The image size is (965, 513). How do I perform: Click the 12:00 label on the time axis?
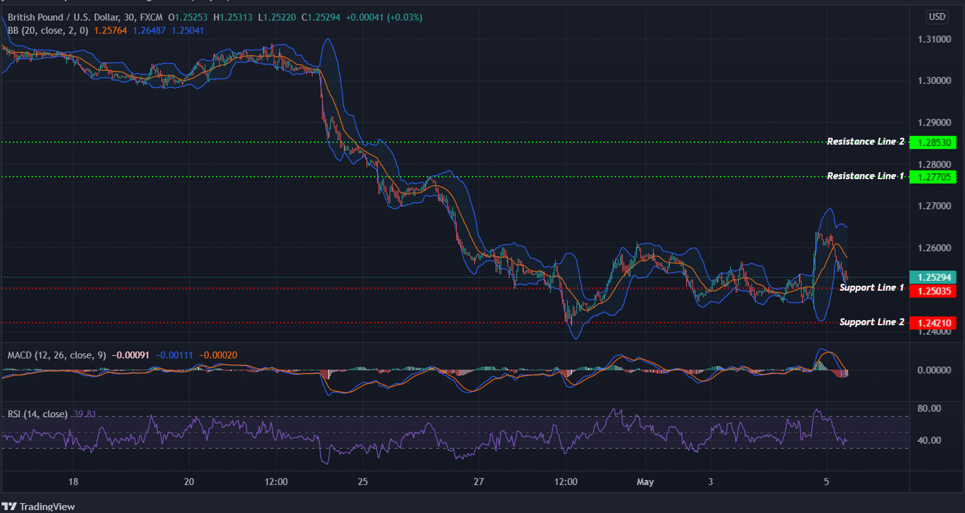point(277,482)
